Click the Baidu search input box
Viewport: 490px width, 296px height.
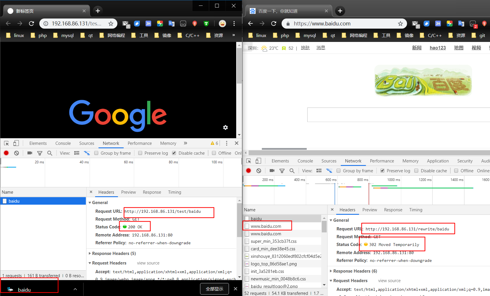[x=398, y=115]
